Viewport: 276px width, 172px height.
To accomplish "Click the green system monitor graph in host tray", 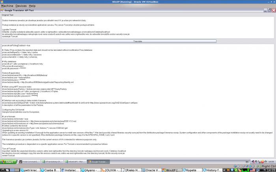I will (245, 170).
